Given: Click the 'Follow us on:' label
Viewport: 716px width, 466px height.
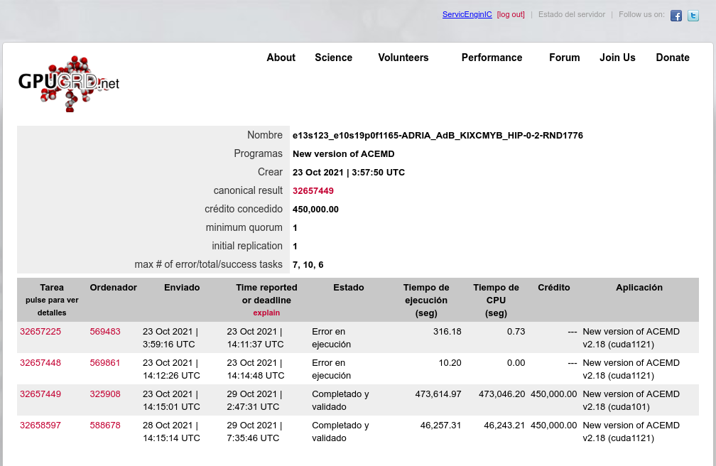Looking at the screenshot, I should (641, 15).
